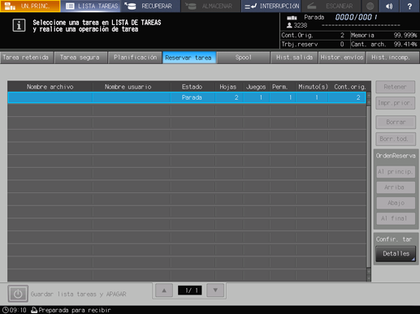Click the Estado column header
Viewport: 420px width, 314px height.
pyautogui.click(x=193, y=87)
